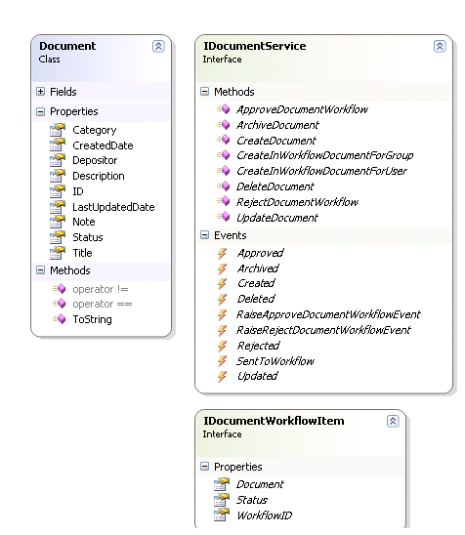Click the ToString method icon

[x=59, y=319]
